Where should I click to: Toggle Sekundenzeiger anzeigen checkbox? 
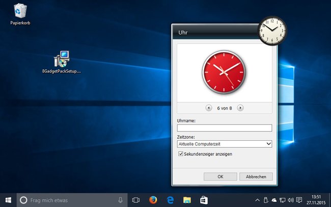pos(180,153)
